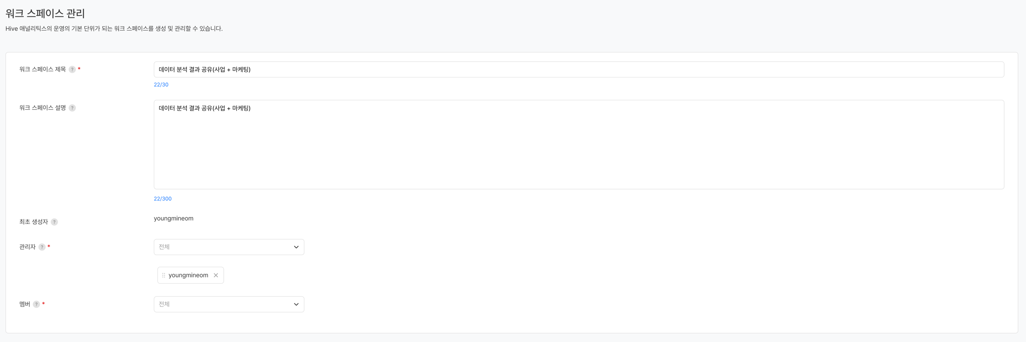Screen dimensions: 1026x342
Task: Click the 워크 스페이스 설명 field label
Action: pyautogui.click(x=43, y=108)
